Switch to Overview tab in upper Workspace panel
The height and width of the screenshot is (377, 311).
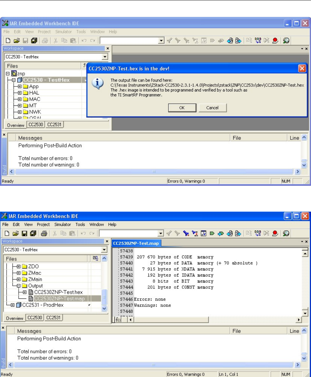pos(16,125)
